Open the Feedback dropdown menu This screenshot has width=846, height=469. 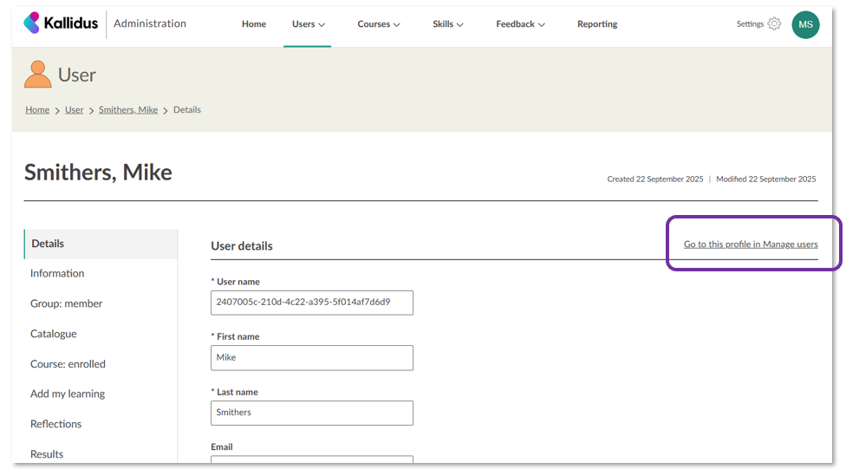pyautogui.click(x=520, y=24)
